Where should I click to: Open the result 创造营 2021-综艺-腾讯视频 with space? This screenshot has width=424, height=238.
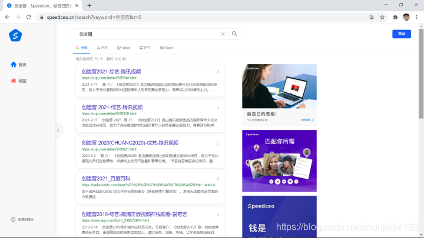pyautogui.click(x=112, y=108)
